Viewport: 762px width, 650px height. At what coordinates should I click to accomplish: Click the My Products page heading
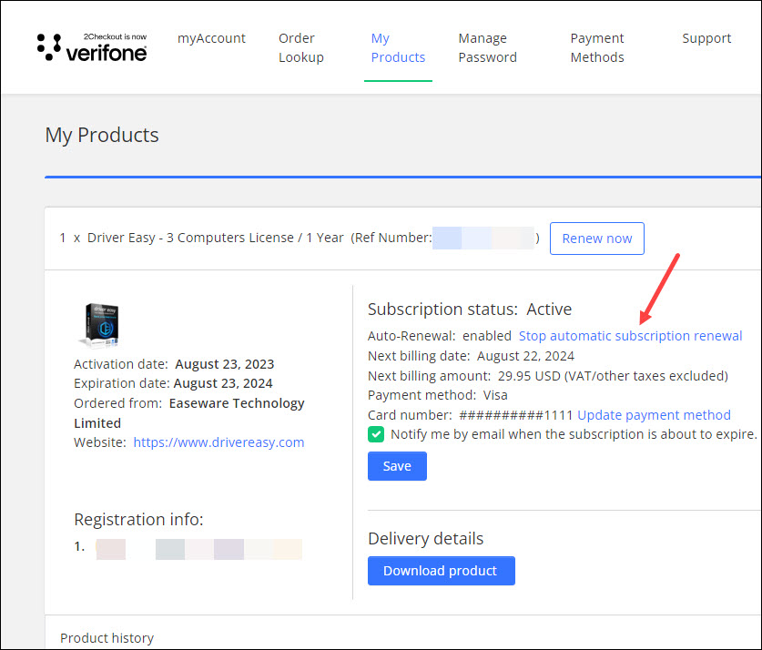pos(102,136)
